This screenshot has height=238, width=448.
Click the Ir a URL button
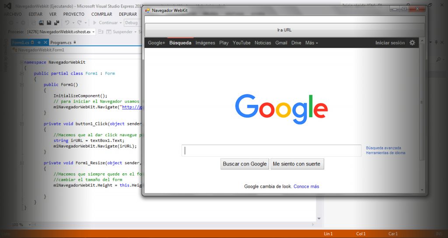point(284,30)
